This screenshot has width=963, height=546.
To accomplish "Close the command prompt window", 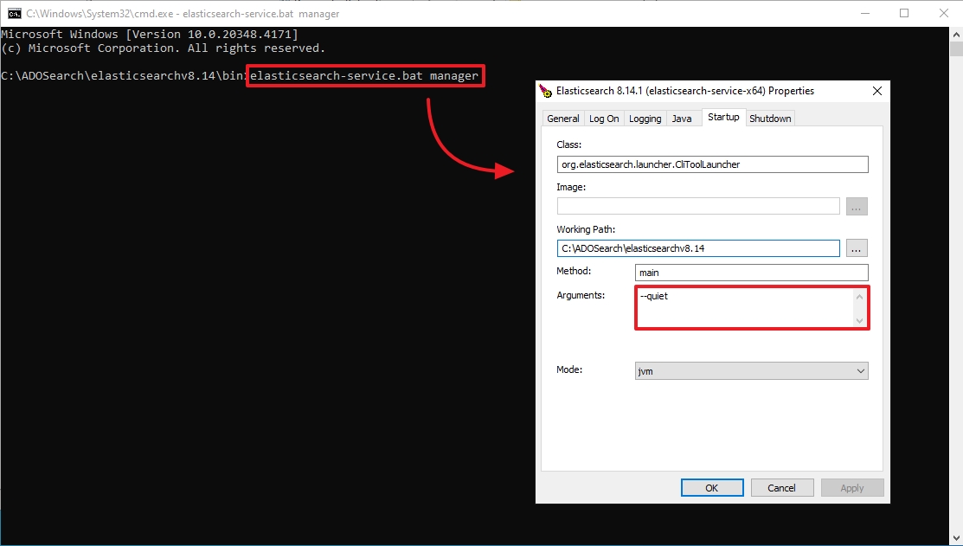I will tap(941, 14).
